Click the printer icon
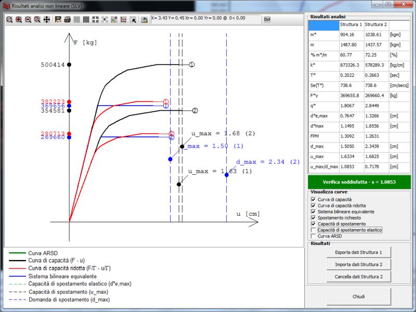 point(68,20)
